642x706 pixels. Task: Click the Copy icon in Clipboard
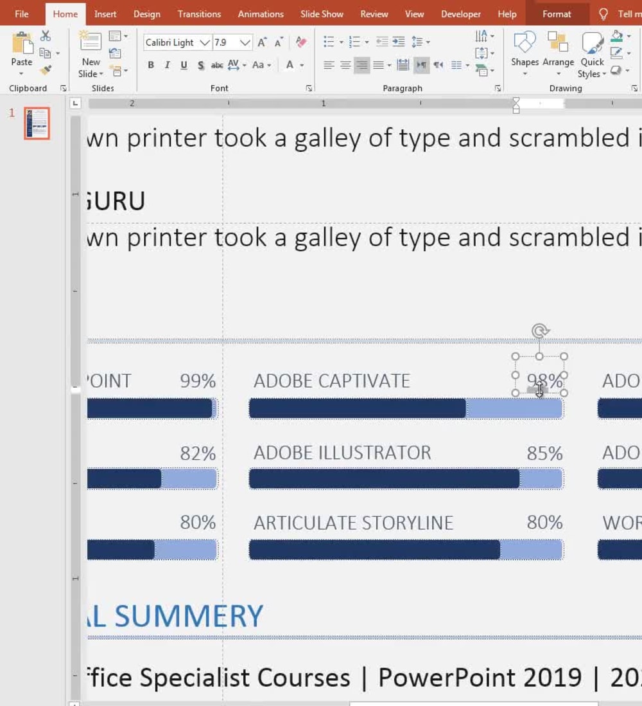tap(45, 53)
